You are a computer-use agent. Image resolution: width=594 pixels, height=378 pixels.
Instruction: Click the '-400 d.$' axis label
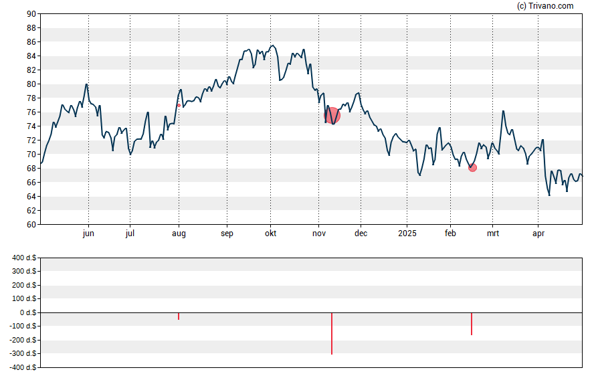[x=23, y=367]
